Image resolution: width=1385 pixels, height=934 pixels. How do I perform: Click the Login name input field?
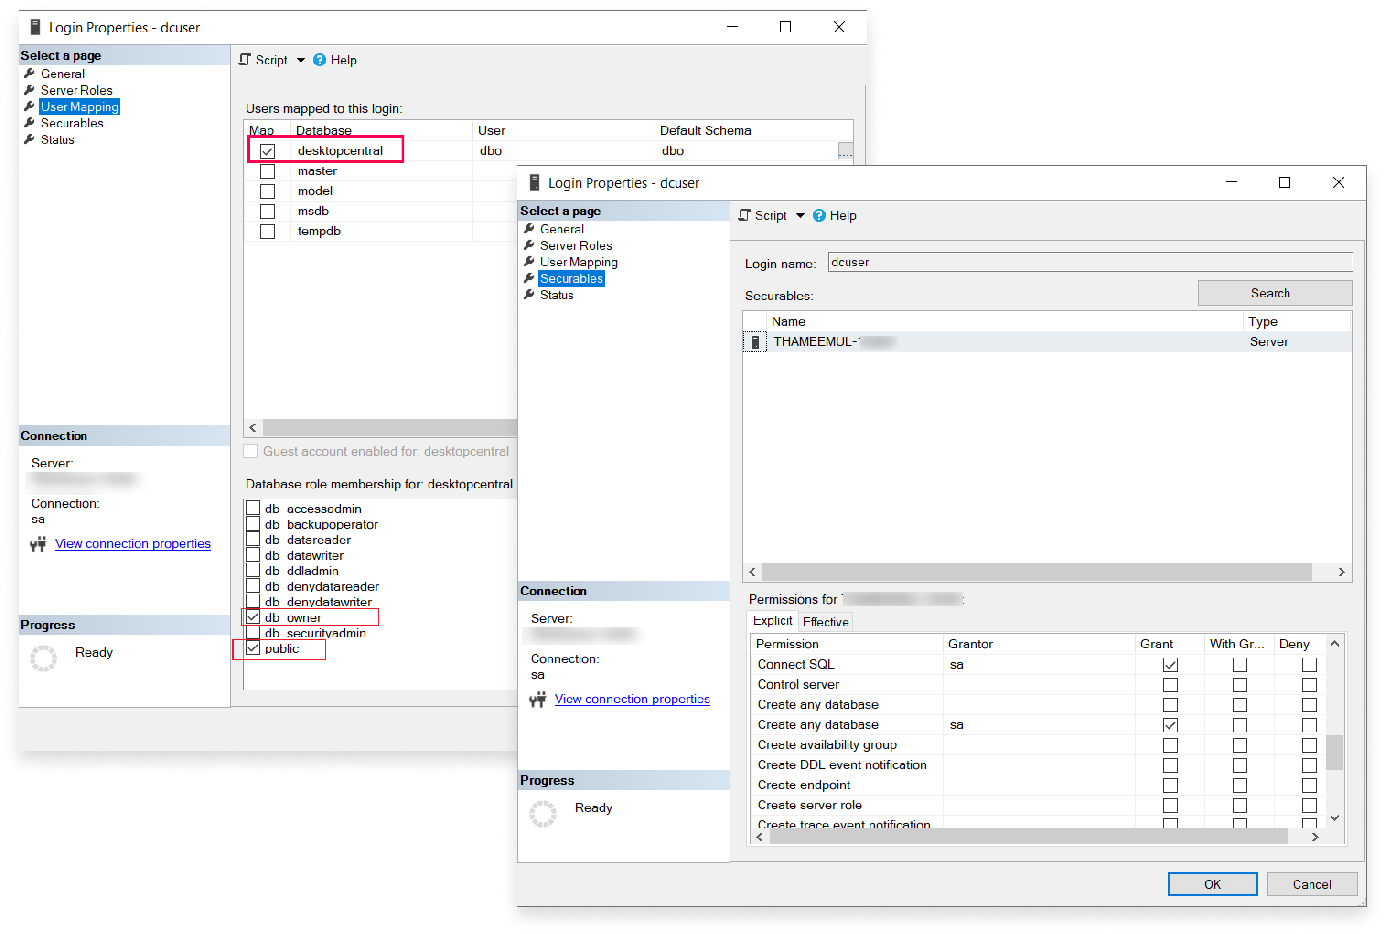1090,262
